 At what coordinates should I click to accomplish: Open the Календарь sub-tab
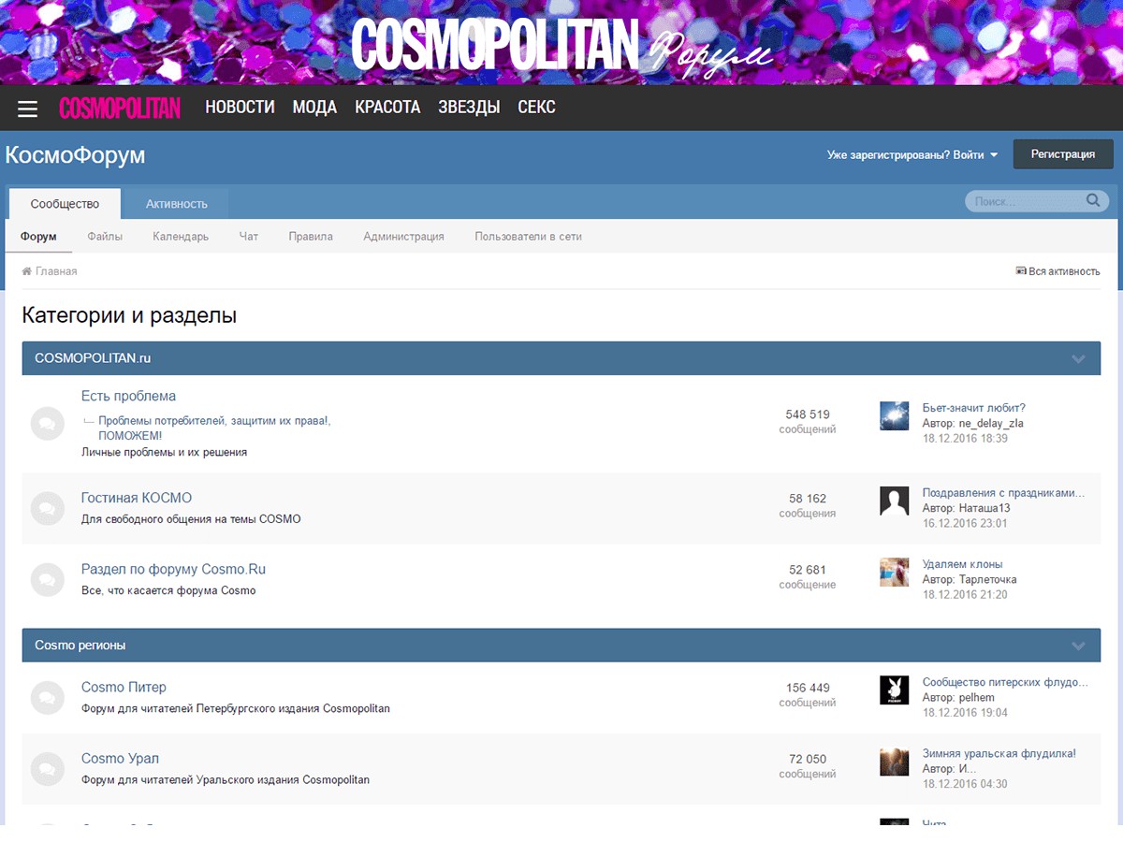click(x=181, y=237)
